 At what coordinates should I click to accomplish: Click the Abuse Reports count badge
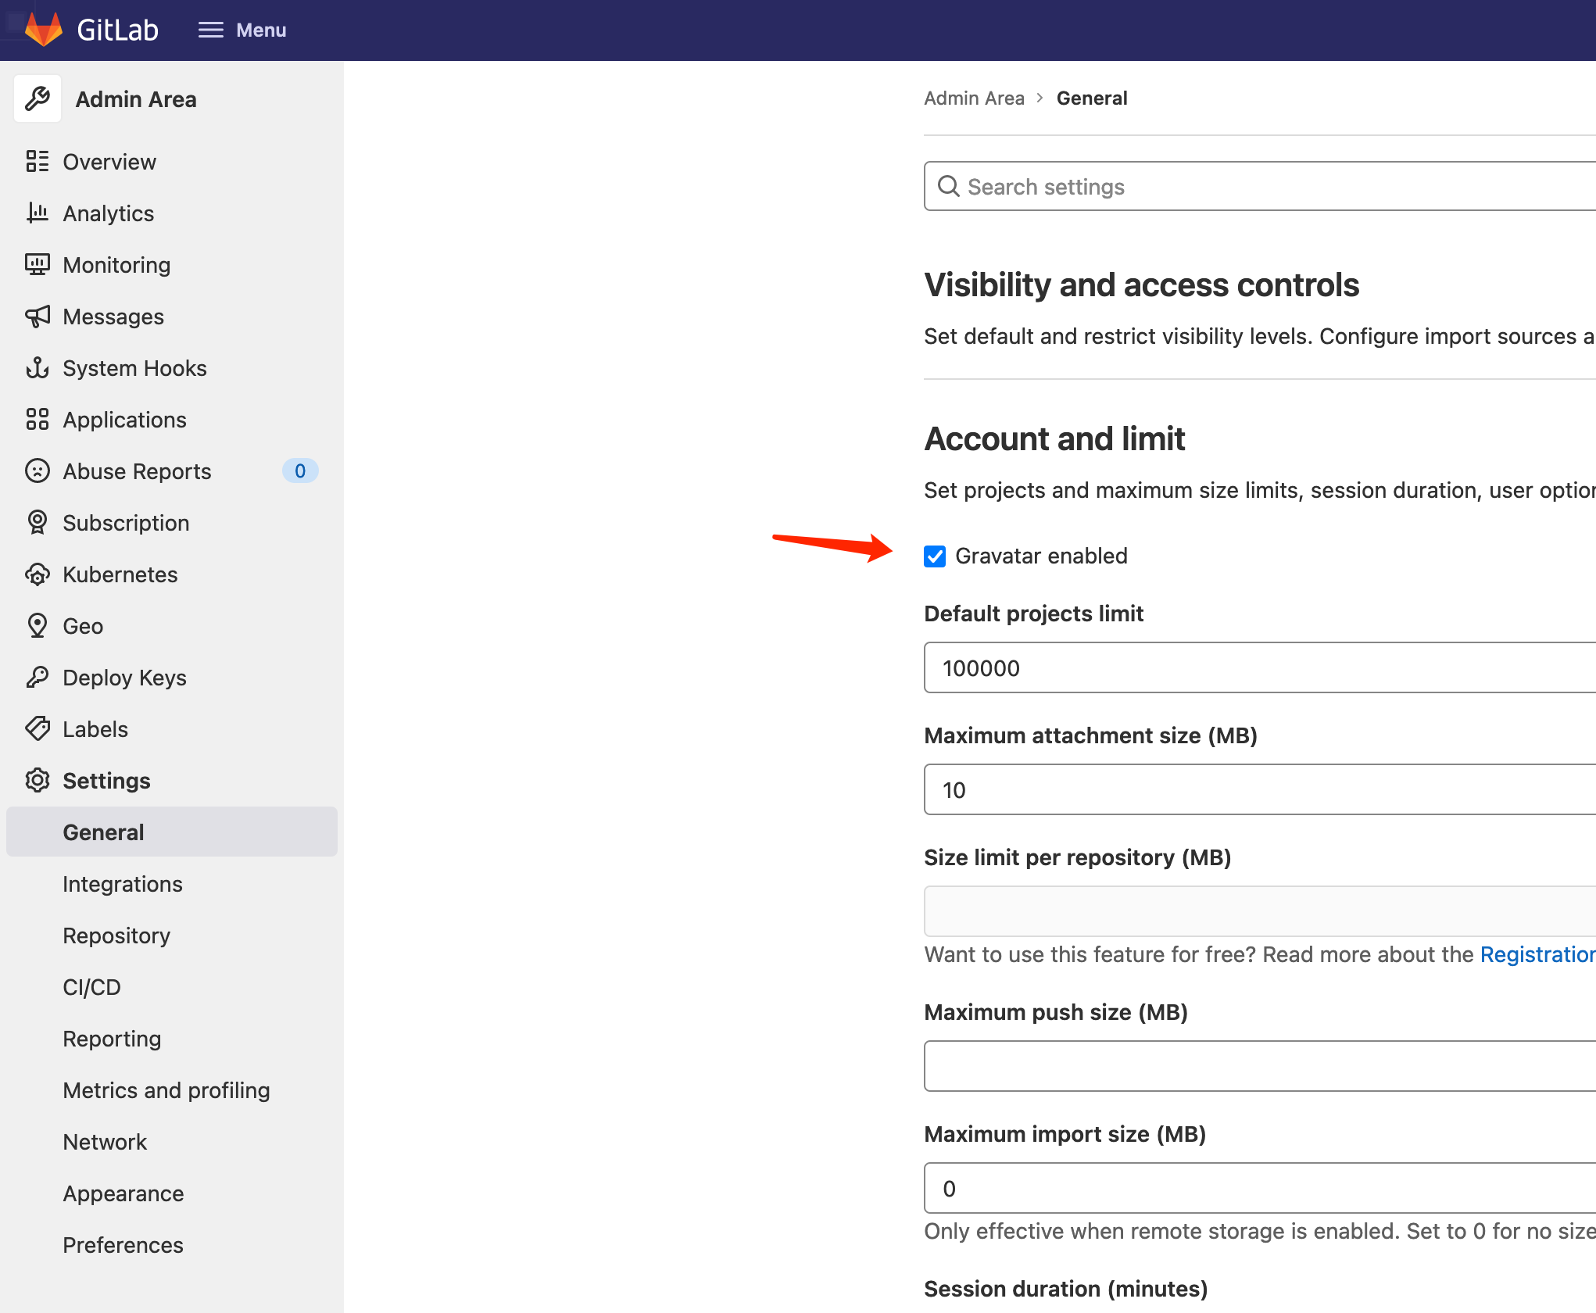tap(300, 470)
